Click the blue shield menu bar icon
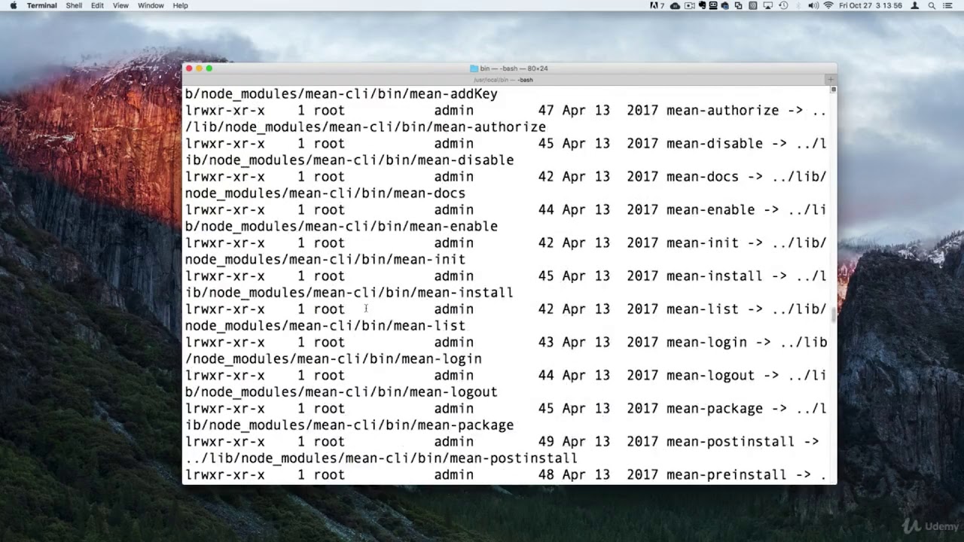 pos(726,5)
